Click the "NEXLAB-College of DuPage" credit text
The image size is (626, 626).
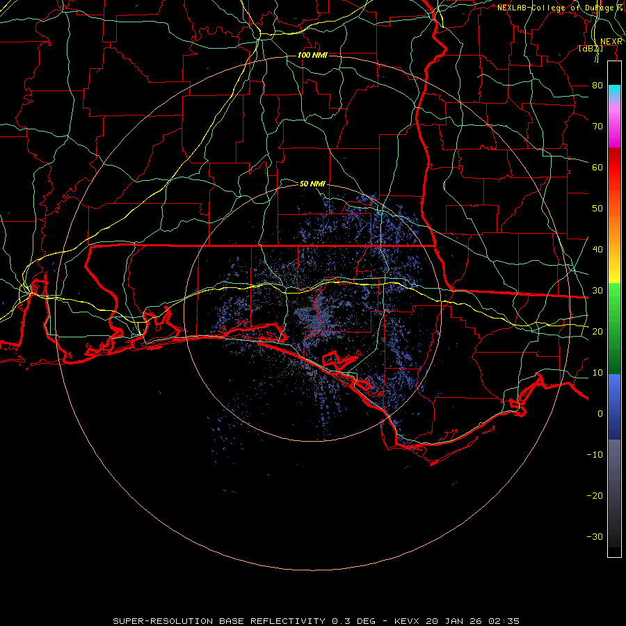pyautogui.click(x=555, y=8)
